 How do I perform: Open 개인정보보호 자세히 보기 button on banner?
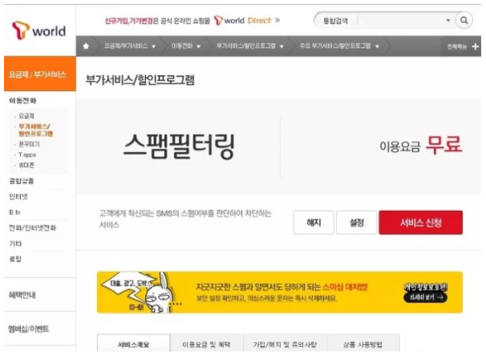coord(425,297)
